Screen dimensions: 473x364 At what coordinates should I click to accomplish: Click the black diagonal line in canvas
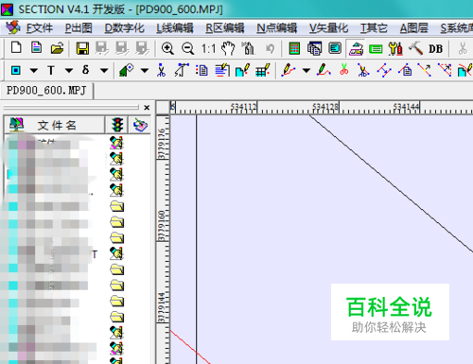coord(391,183)
